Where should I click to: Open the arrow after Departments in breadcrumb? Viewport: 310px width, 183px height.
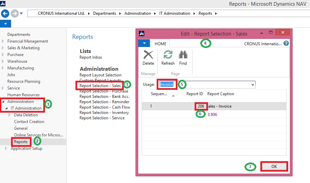click(x=120, y=13)
